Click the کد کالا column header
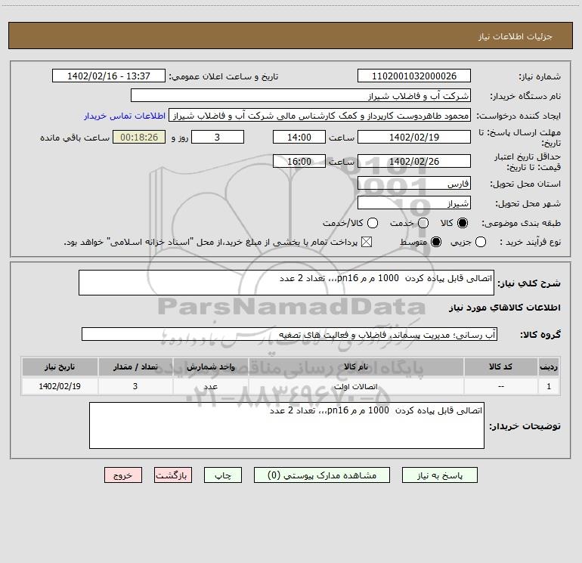 500,367
